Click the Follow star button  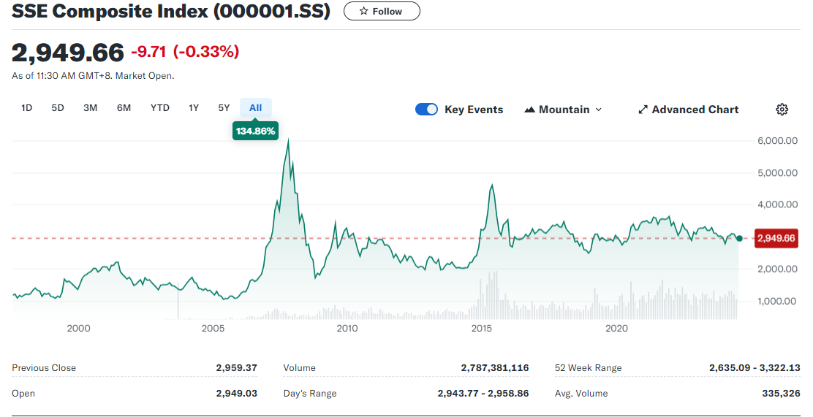pos(382,12)
